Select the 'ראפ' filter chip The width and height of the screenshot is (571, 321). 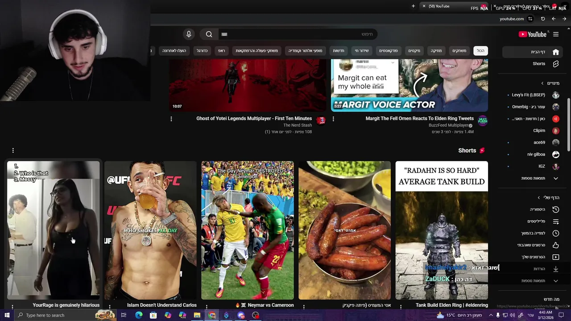click(221, 51)
